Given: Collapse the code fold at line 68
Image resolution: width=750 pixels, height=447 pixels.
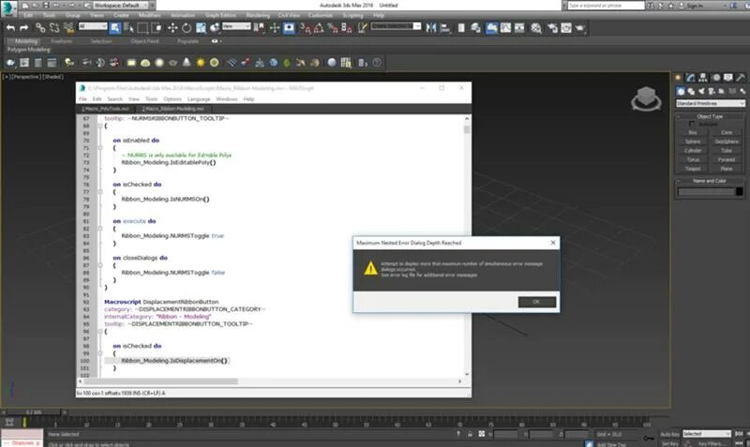Looking at the screenshot, I should [x=100, y=126].
